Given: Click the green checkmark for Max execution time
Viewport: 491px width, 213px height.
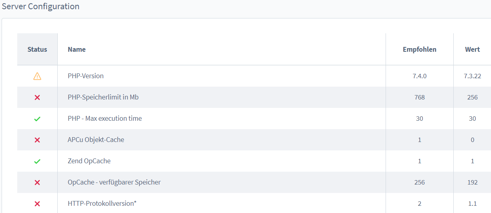Looking at the screenshot, I should pos(37,119).
